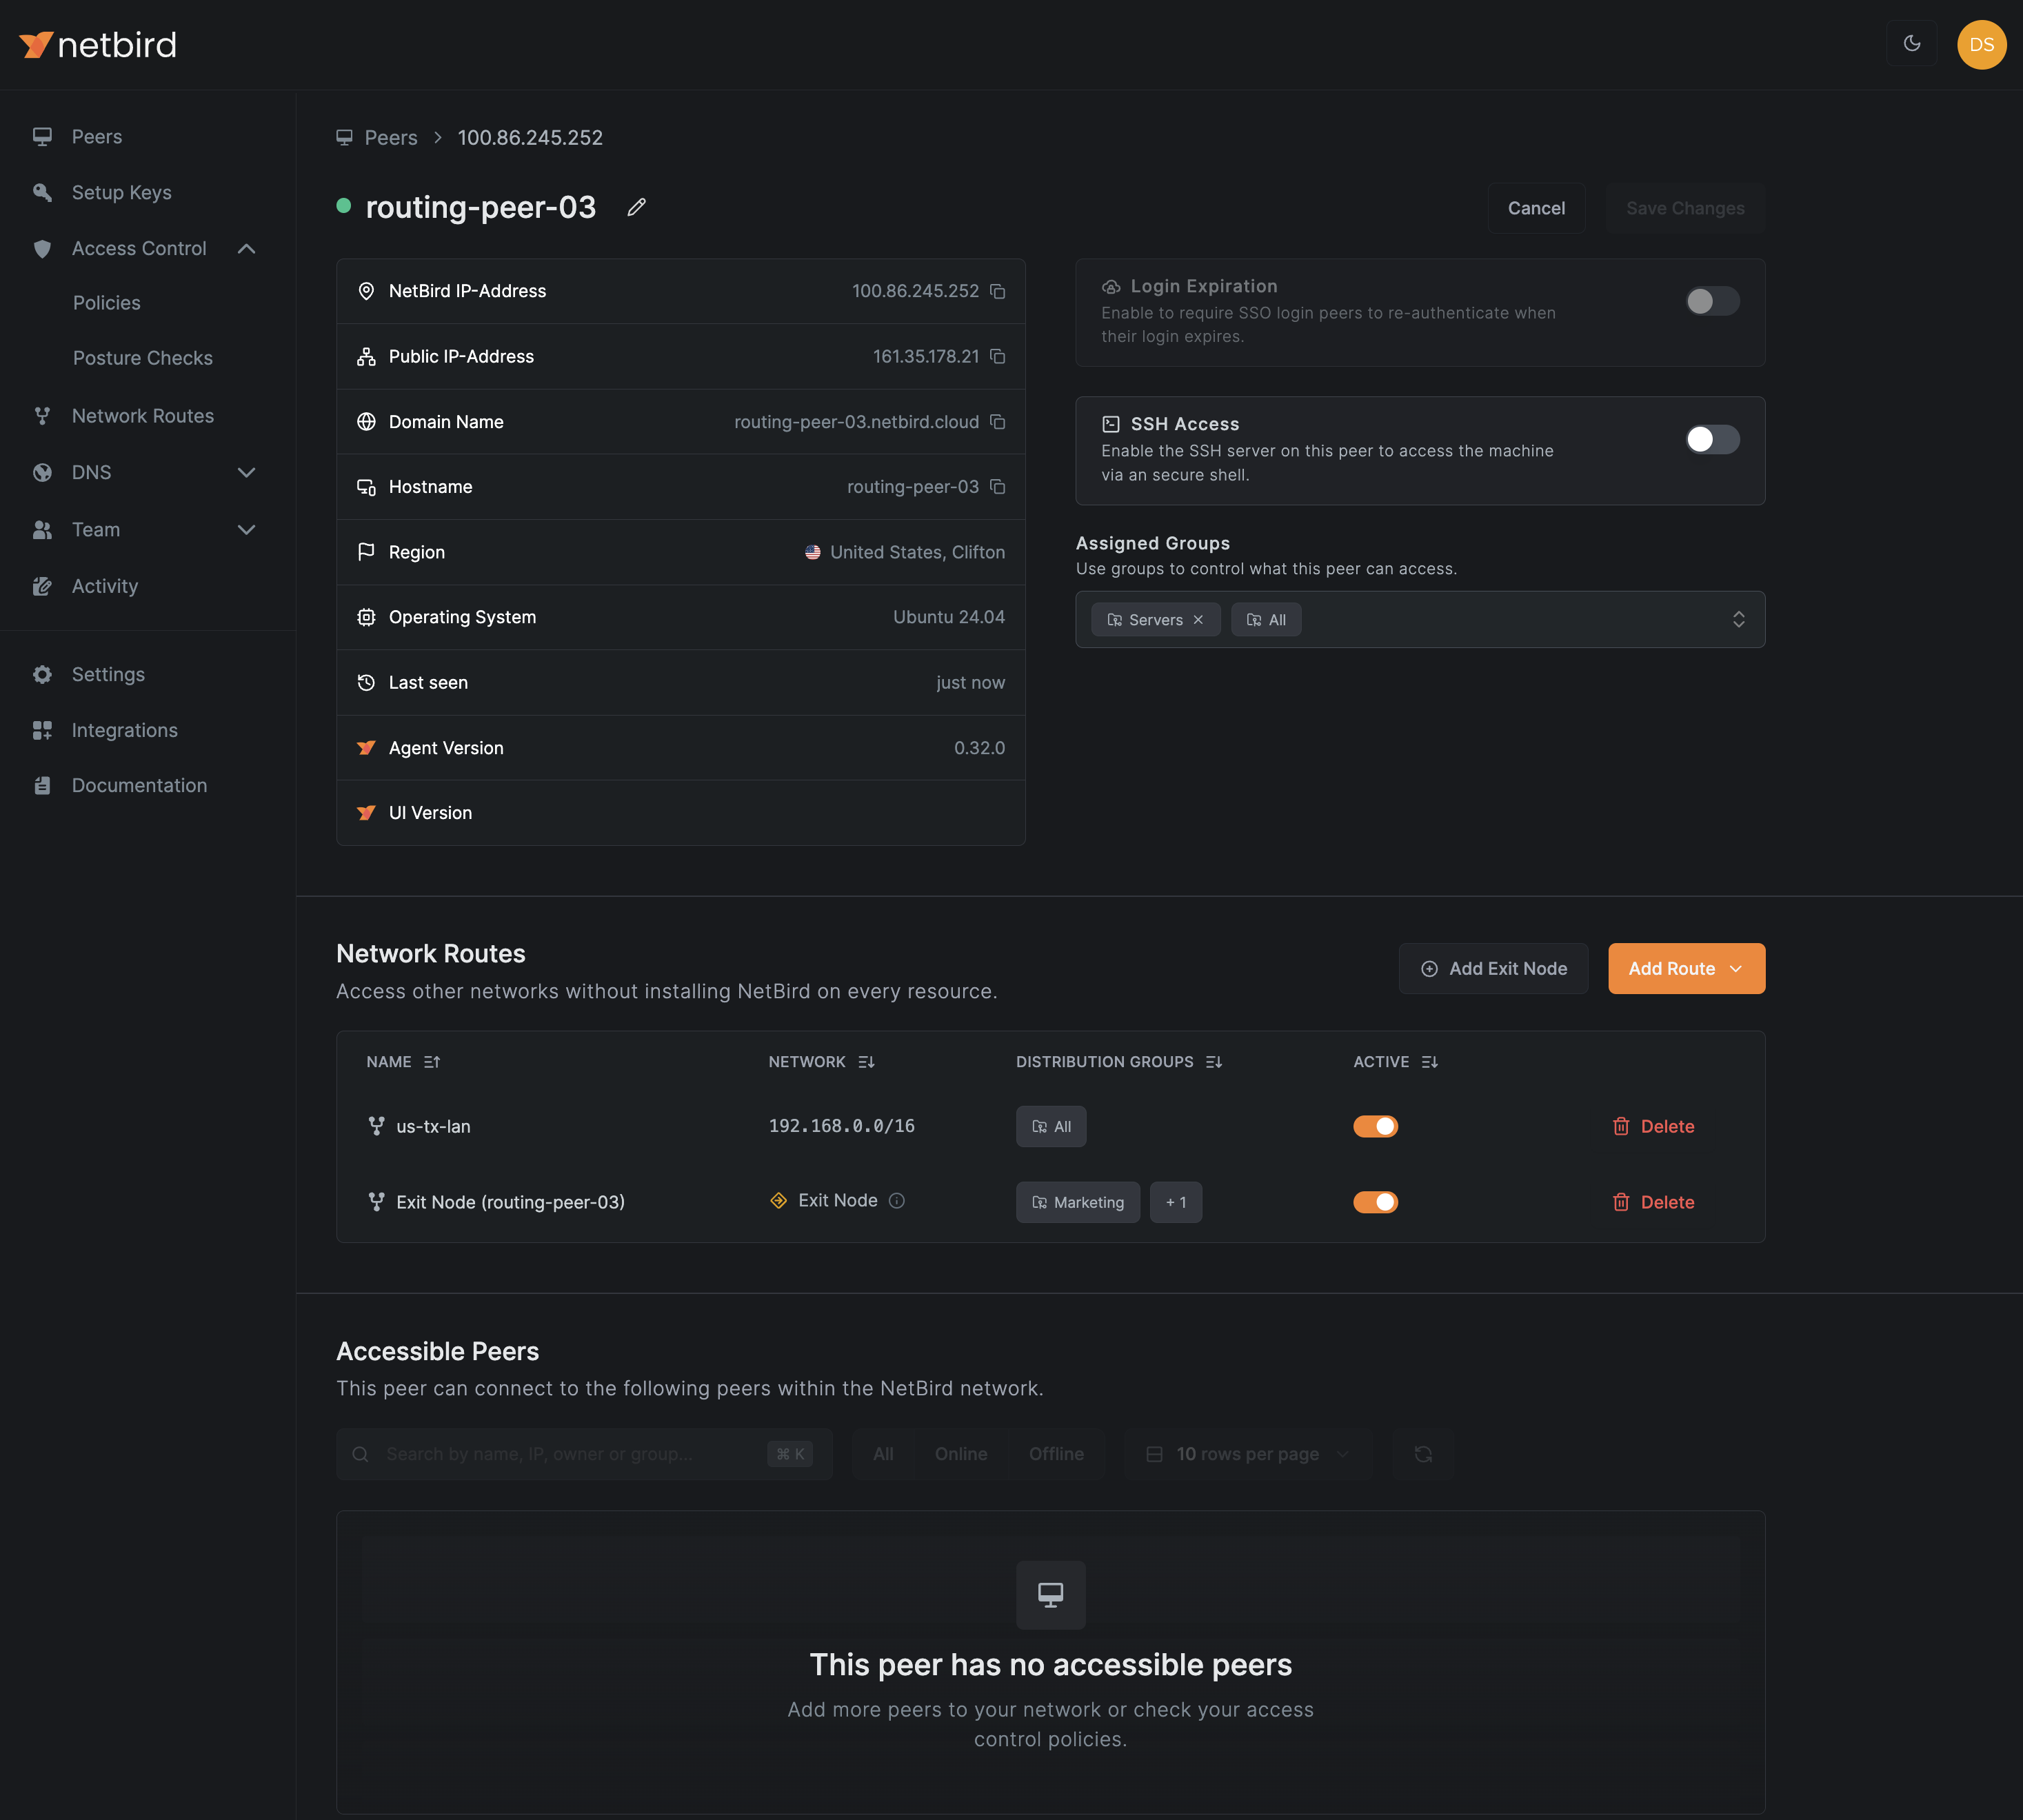This screenshot has height=1820, width=2023.
Task: Click the Exit Node info icon
Action: coord(897,1201)
